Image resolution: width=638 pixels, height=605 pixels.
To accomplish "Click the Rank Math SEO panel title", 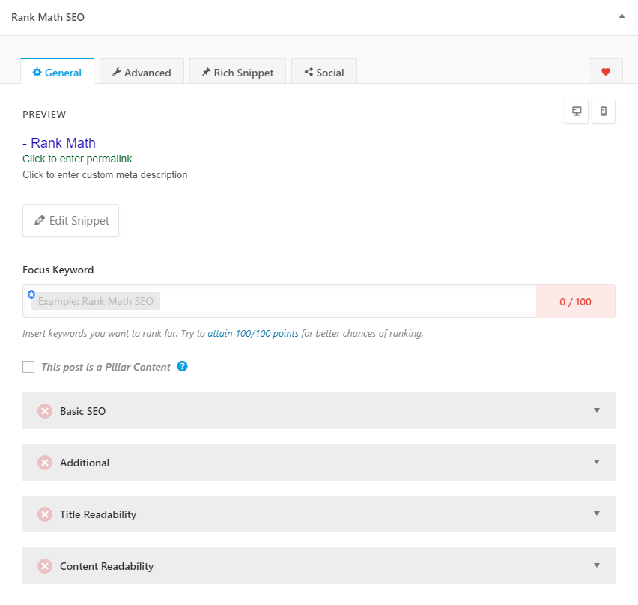I will (x=48, y=17).
